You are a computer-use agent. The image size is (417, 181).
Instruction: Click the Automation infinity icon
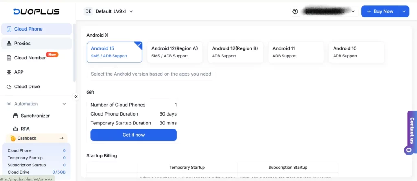pyautogui.click(x=9, y=104)
